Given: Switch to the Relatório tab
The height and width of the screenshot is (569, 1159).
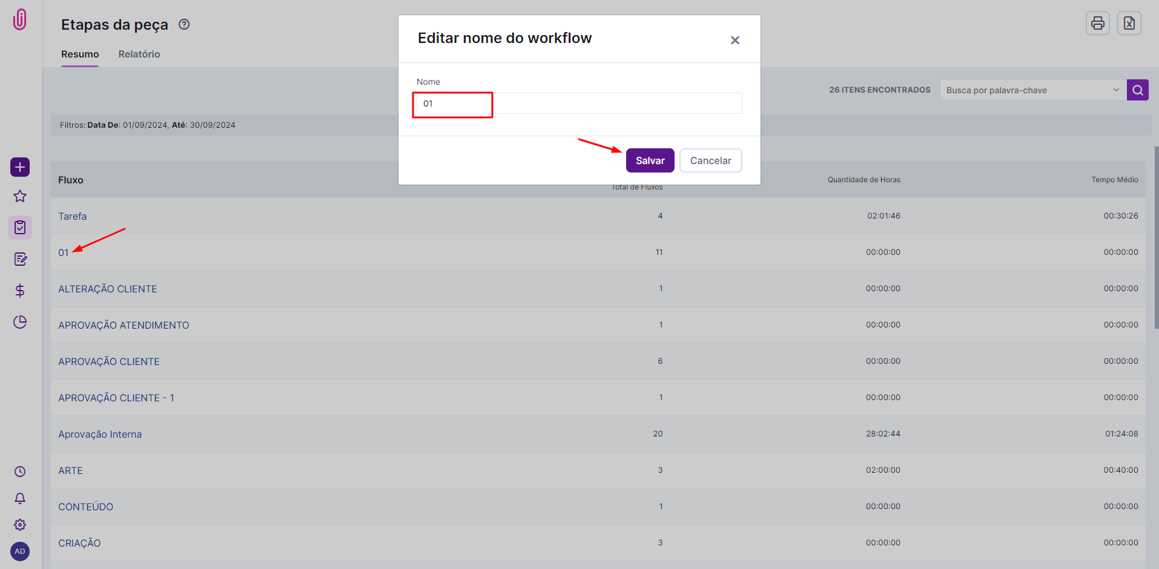Looking at the screenshot, I should point(139,54).
